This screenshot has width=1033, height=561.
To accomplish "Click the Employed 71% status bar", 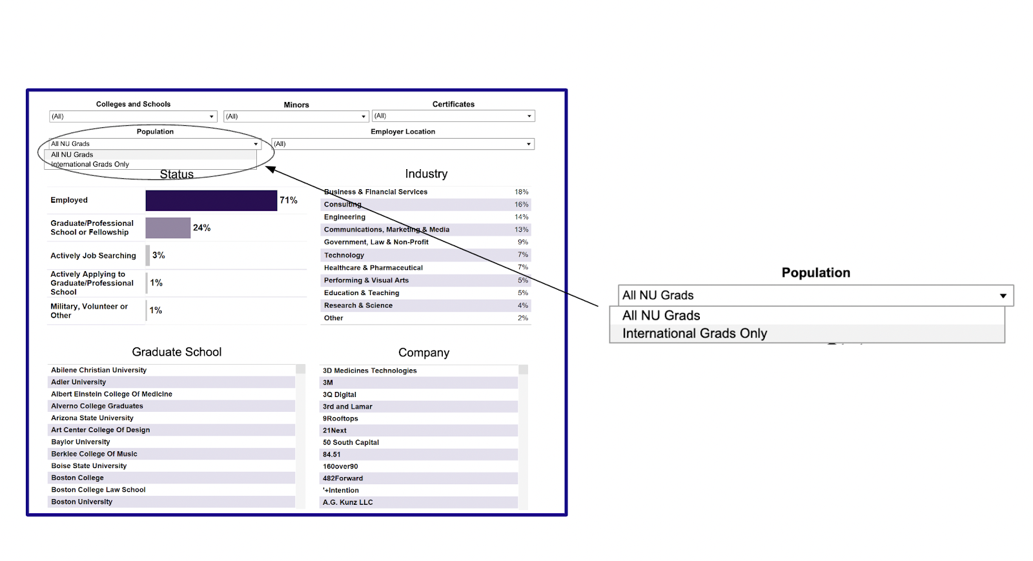I will point(211,200).
